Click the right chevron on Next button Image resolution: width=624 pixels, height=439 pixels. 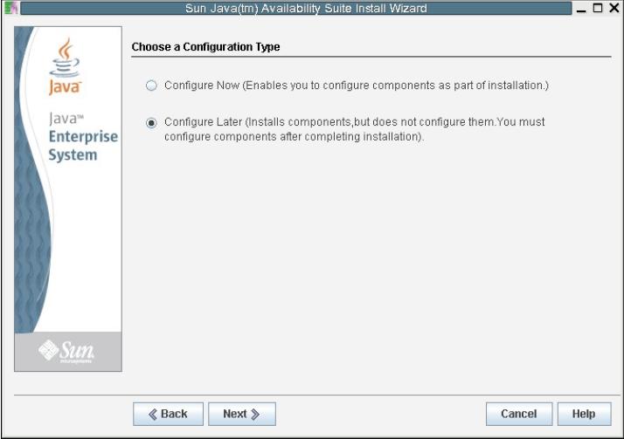[255, 415]
